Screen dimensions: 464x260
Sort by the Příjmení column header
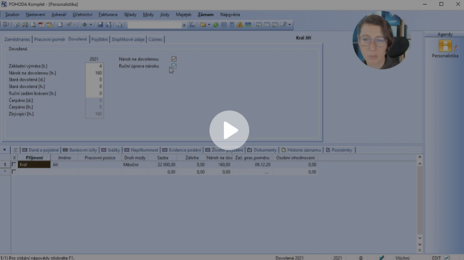click(34, 157)
